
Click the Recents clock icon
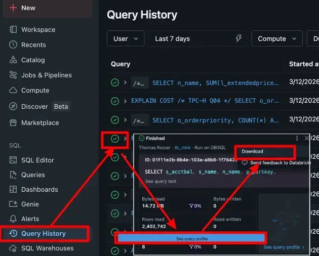tap(13, 45)
